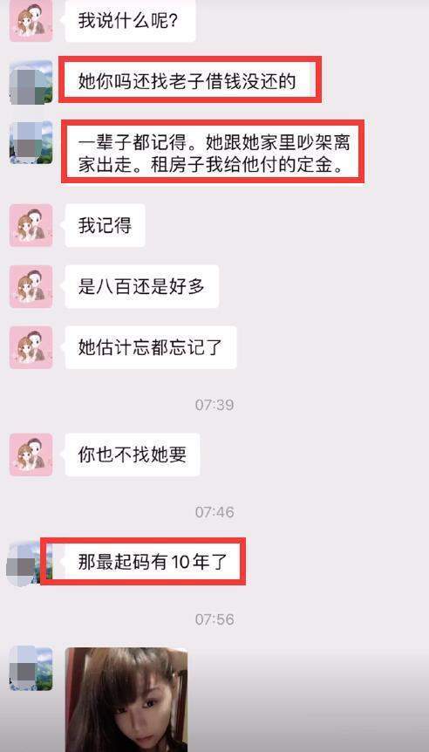Tap the 07:56 timestamp

[x=214, y=619]
